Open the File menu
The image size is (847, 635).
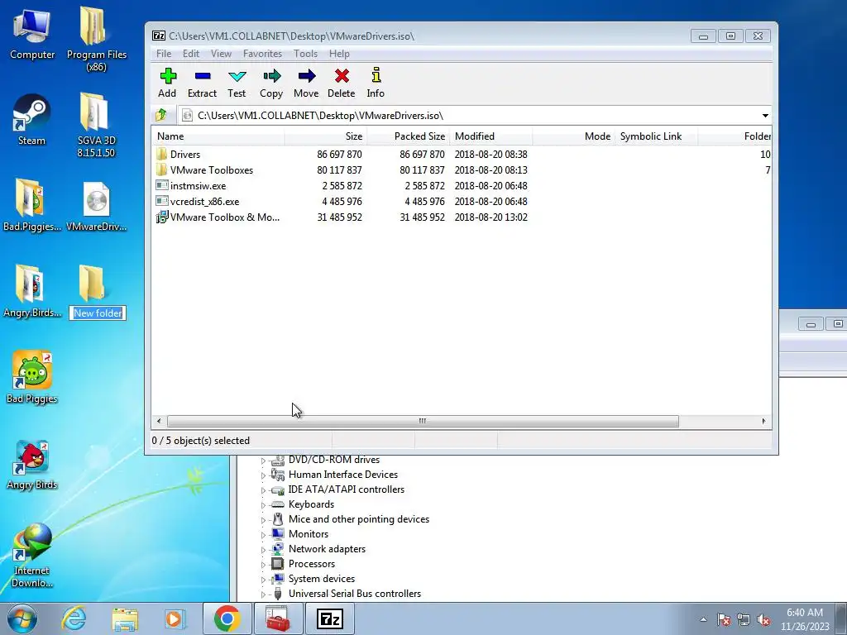(x=164, y=54)
